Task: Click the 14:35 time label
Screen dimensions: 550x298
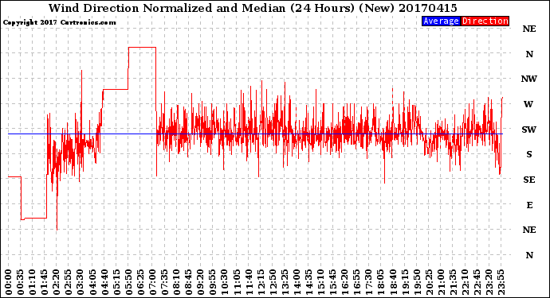Action: tap(309, 282)
